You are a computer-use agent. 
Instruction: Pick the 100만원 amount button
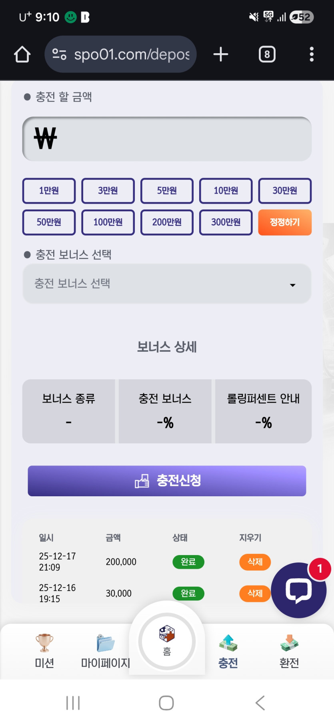(x=108, y=222)
